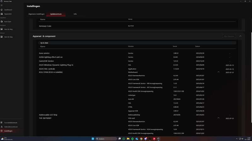Screen dimensions: 252x141
Task: Click the ASUS Framework Service - AIO invoegtoepassing entry
Action: pyautogui.click(x=145, y=87)
